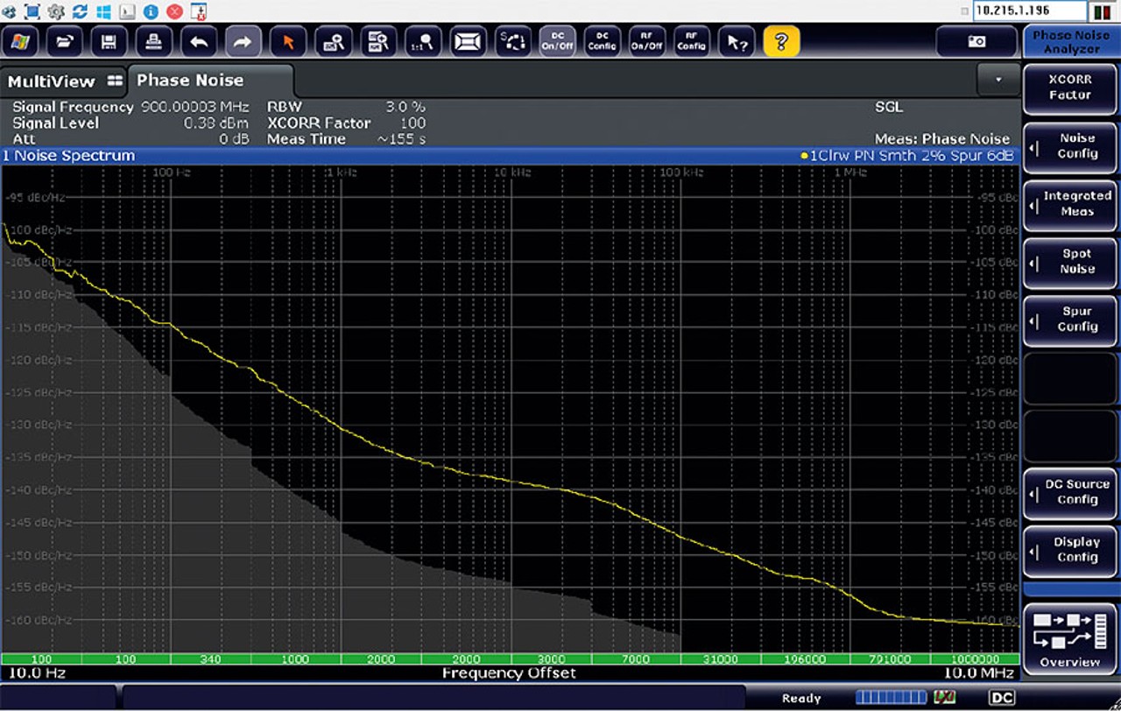Image resolution: width=1121 pixels, height=711 pixels.
Task: Select the orange pointer selection tool
Action: click(288, 41)
